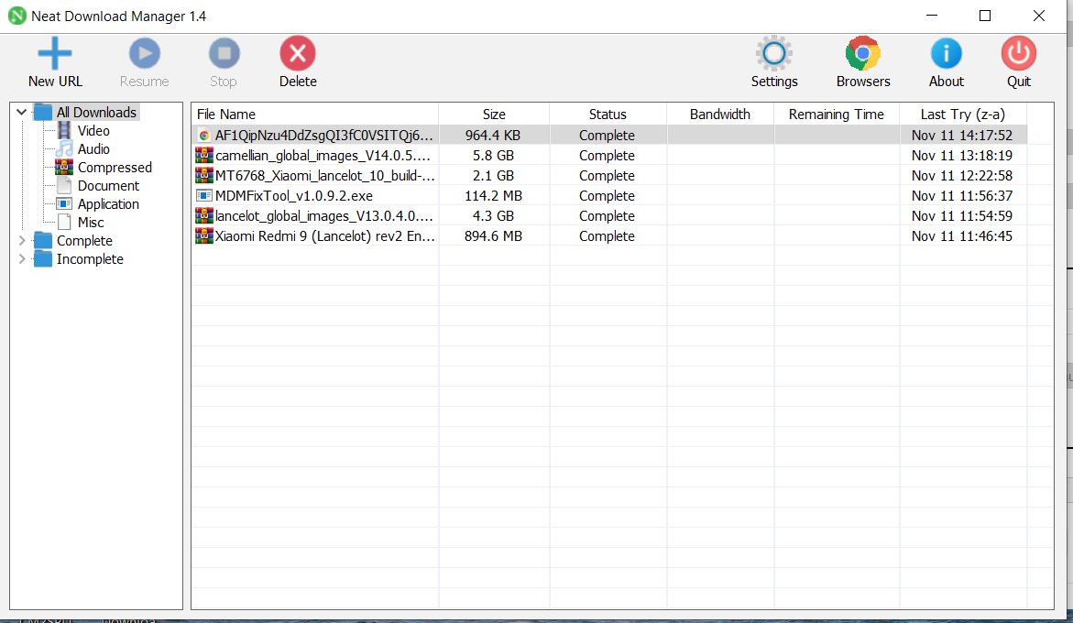Viewport: 1073px width, 623px height.
Task: Select the MDMFixTool_v1.0.9.2.exe download row
Action: [293, 196]
